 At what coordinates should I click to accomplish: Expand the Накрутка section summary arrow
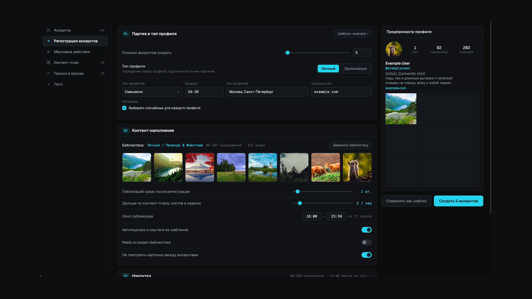click(371, 276)
